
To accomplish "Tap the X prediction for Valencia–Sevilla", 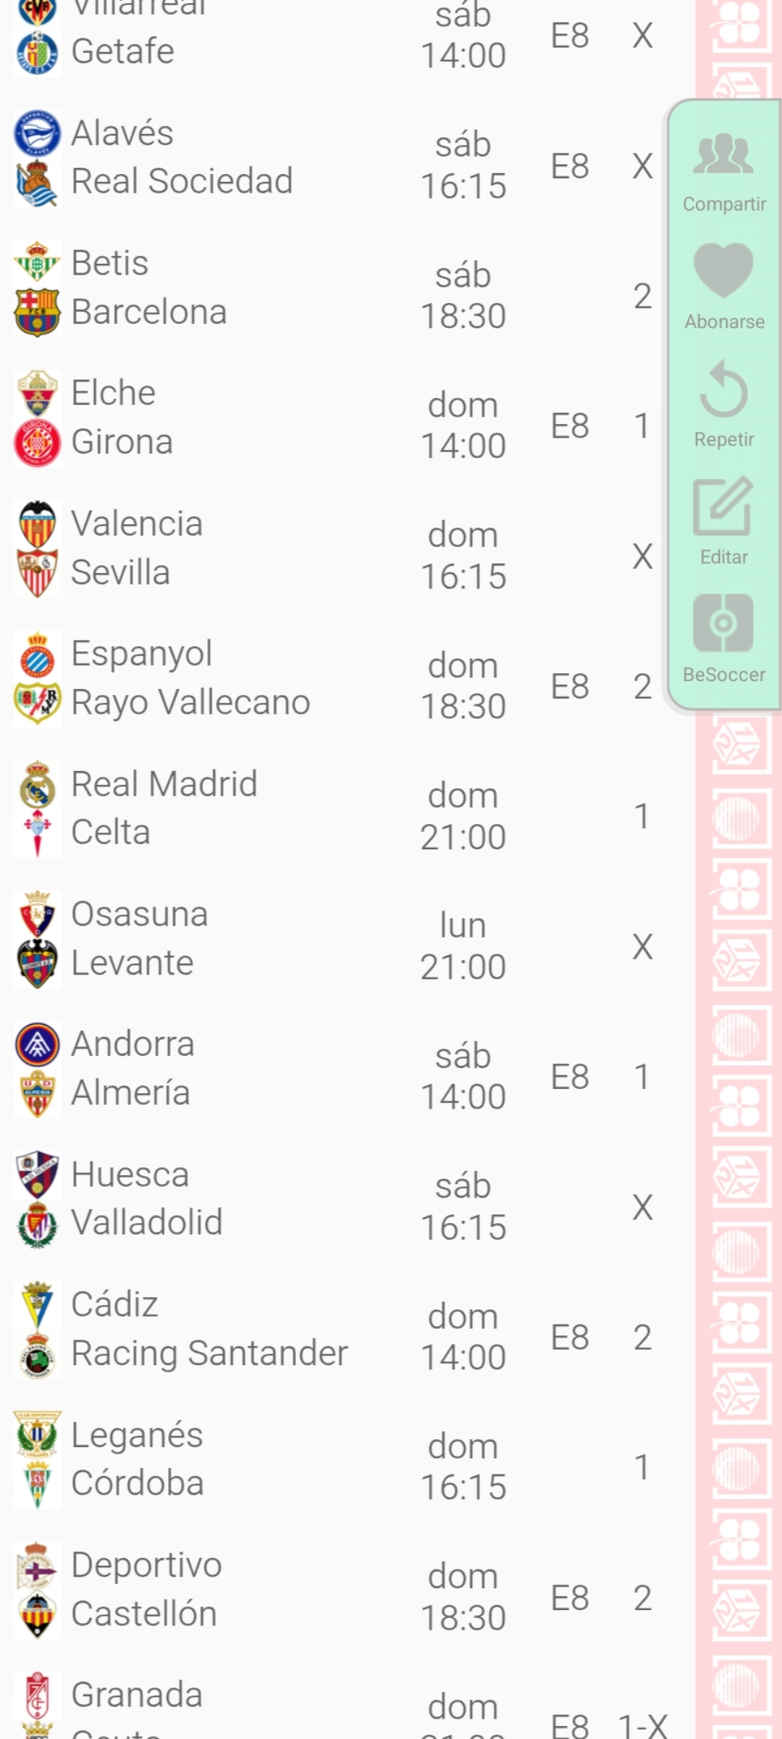I will point(642,556).
